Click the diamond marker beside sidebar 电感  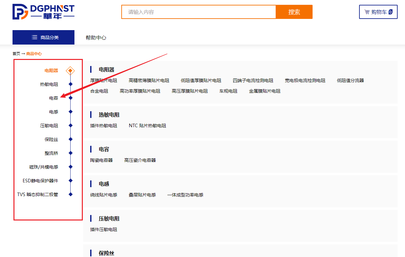coord(71,112)
